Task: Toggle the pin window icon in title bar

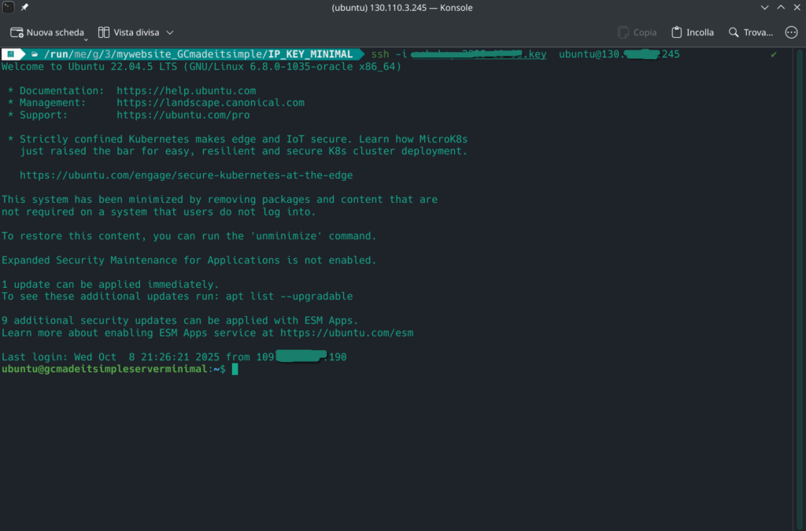Action: pos(24,8)
